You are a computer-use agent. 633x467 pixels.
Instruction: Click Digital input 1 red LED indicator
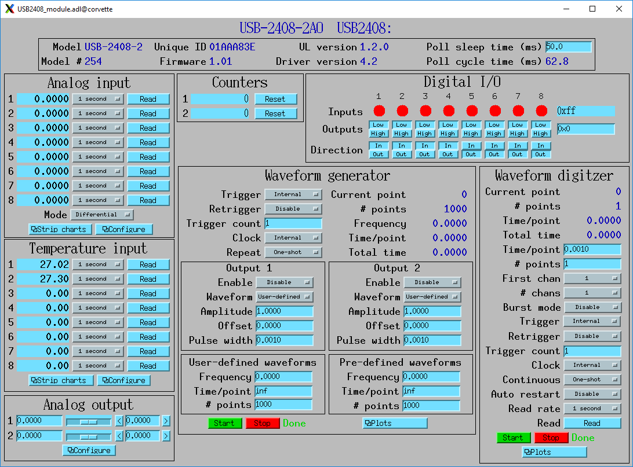(x=379, y=111)
